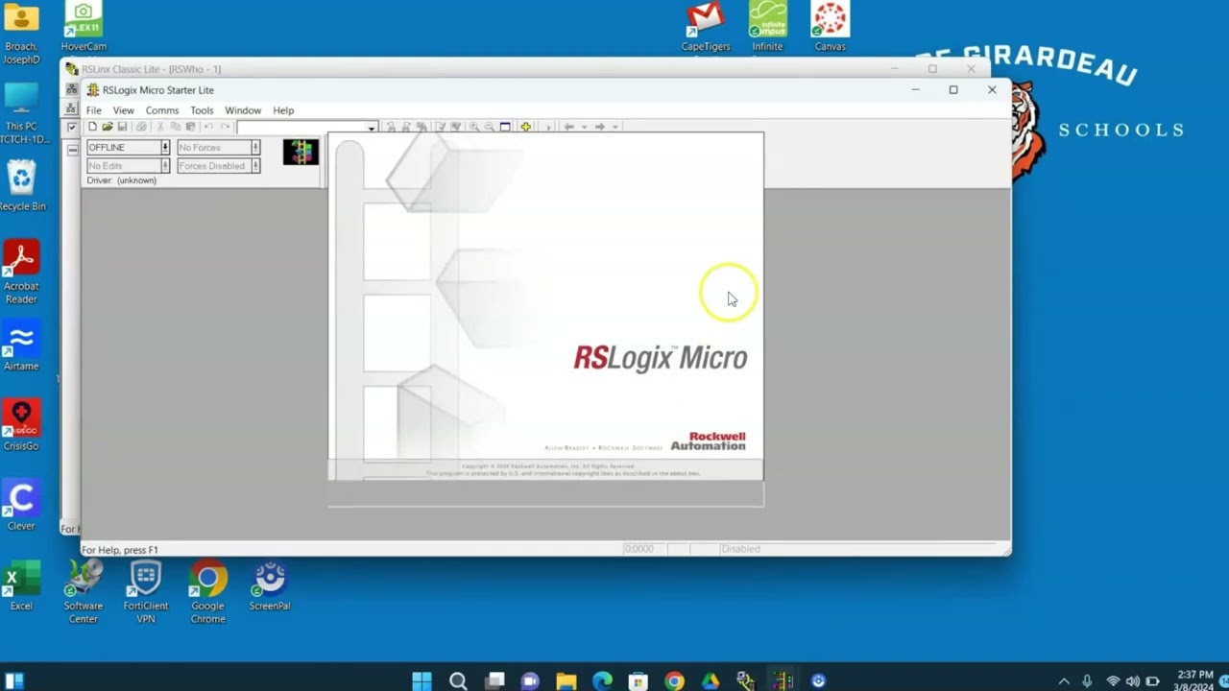Select the Google Chrome desktop shortcut
1229x691 pixels.
coord(208,591)
